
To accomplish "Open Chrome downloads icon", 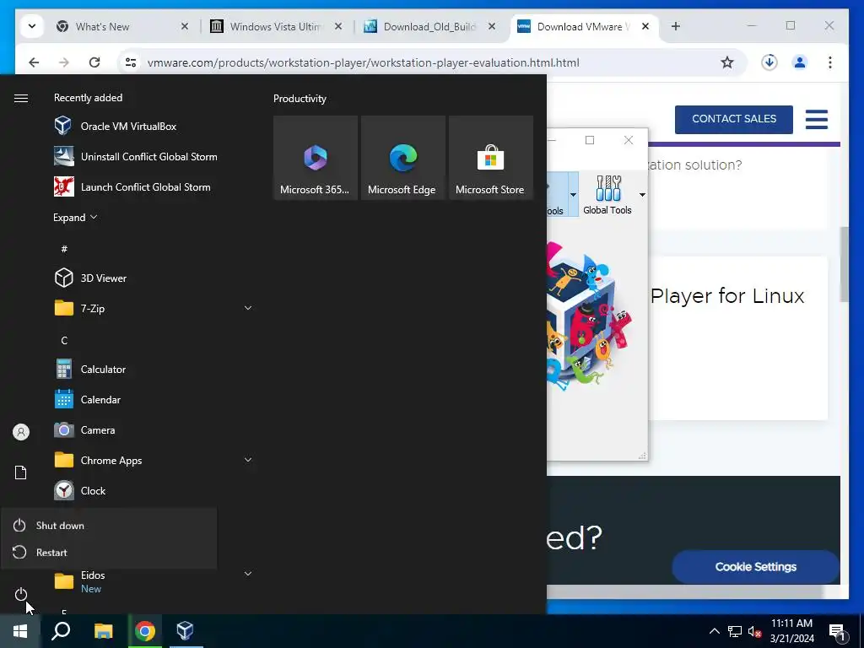I will click(x=769, y=62).
